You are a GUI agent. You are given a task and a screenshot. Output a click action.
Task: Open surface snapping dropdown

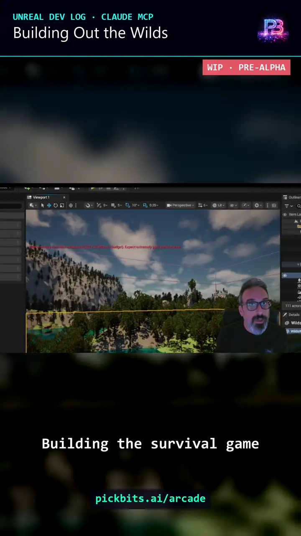point(89,205)
